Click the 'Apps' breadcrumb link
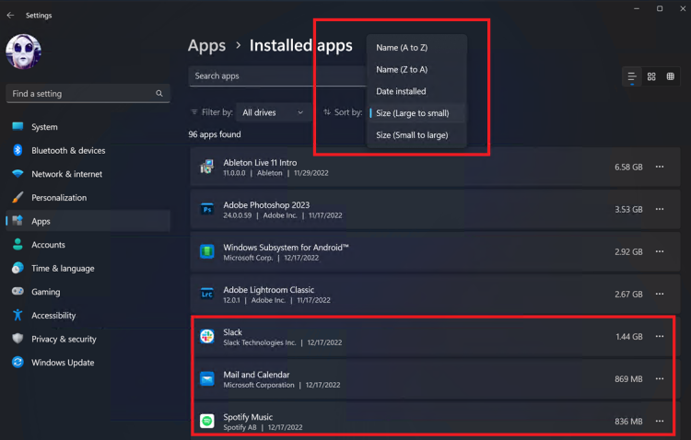Viewport: 691px width, 440px height. click(x=206, y=45)
